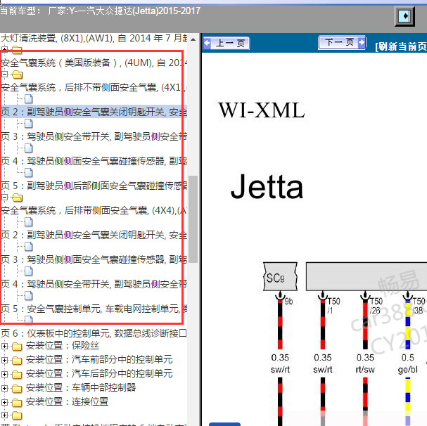Click the folder icon beside 安装位置:汽车后部分中的控制单元
427x426 pixels.
pos(17,375)
